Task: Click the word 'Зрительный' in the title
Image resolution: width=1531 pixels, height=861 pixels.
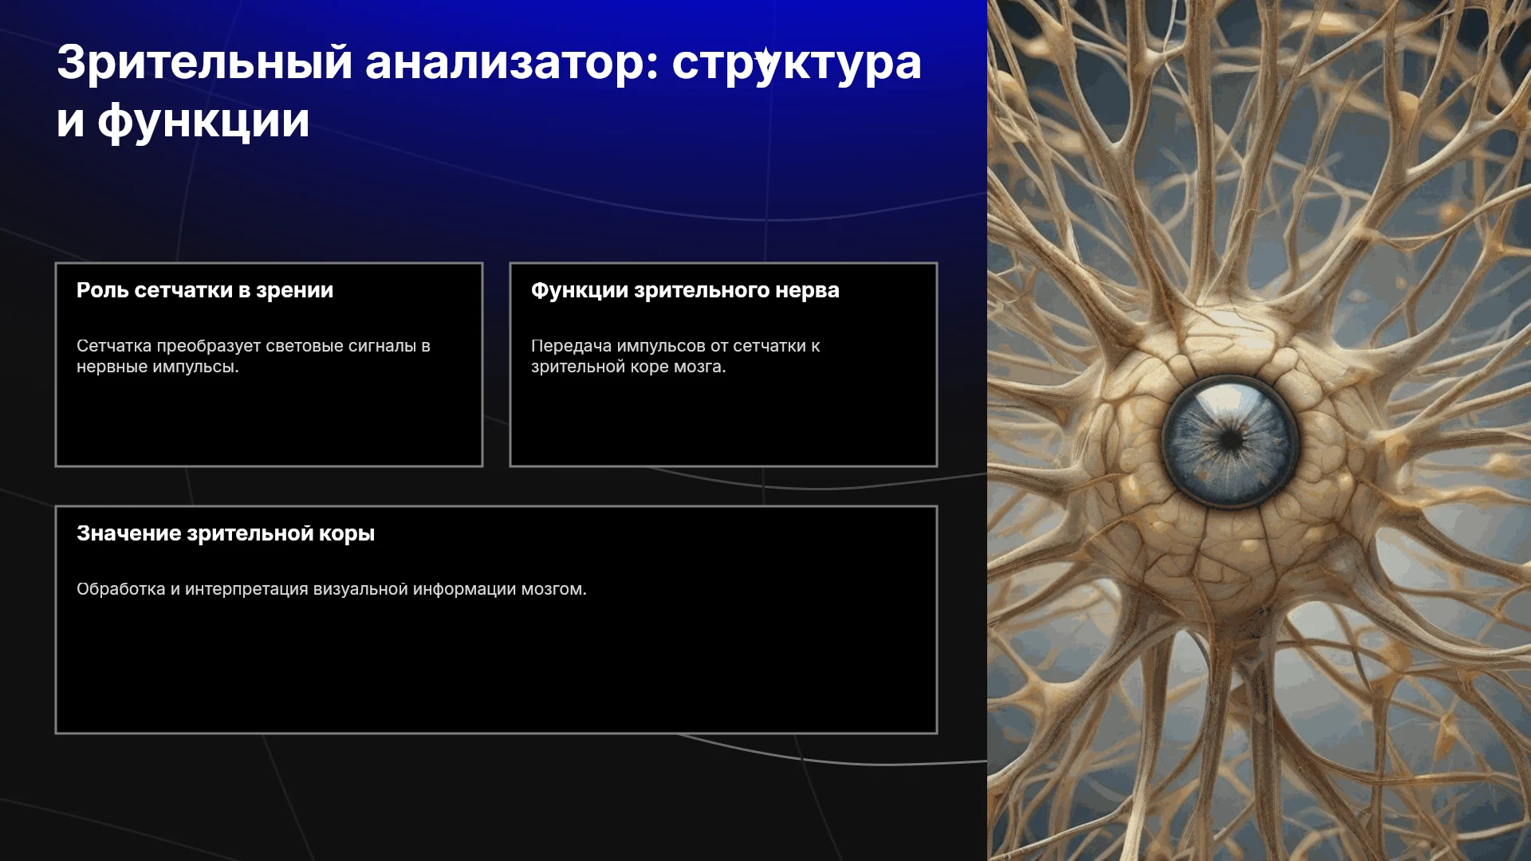Action: click(x=205, y=62)
